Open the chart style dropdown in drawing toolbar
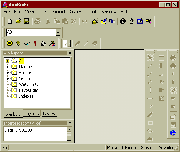 click(x=69, y=43)
